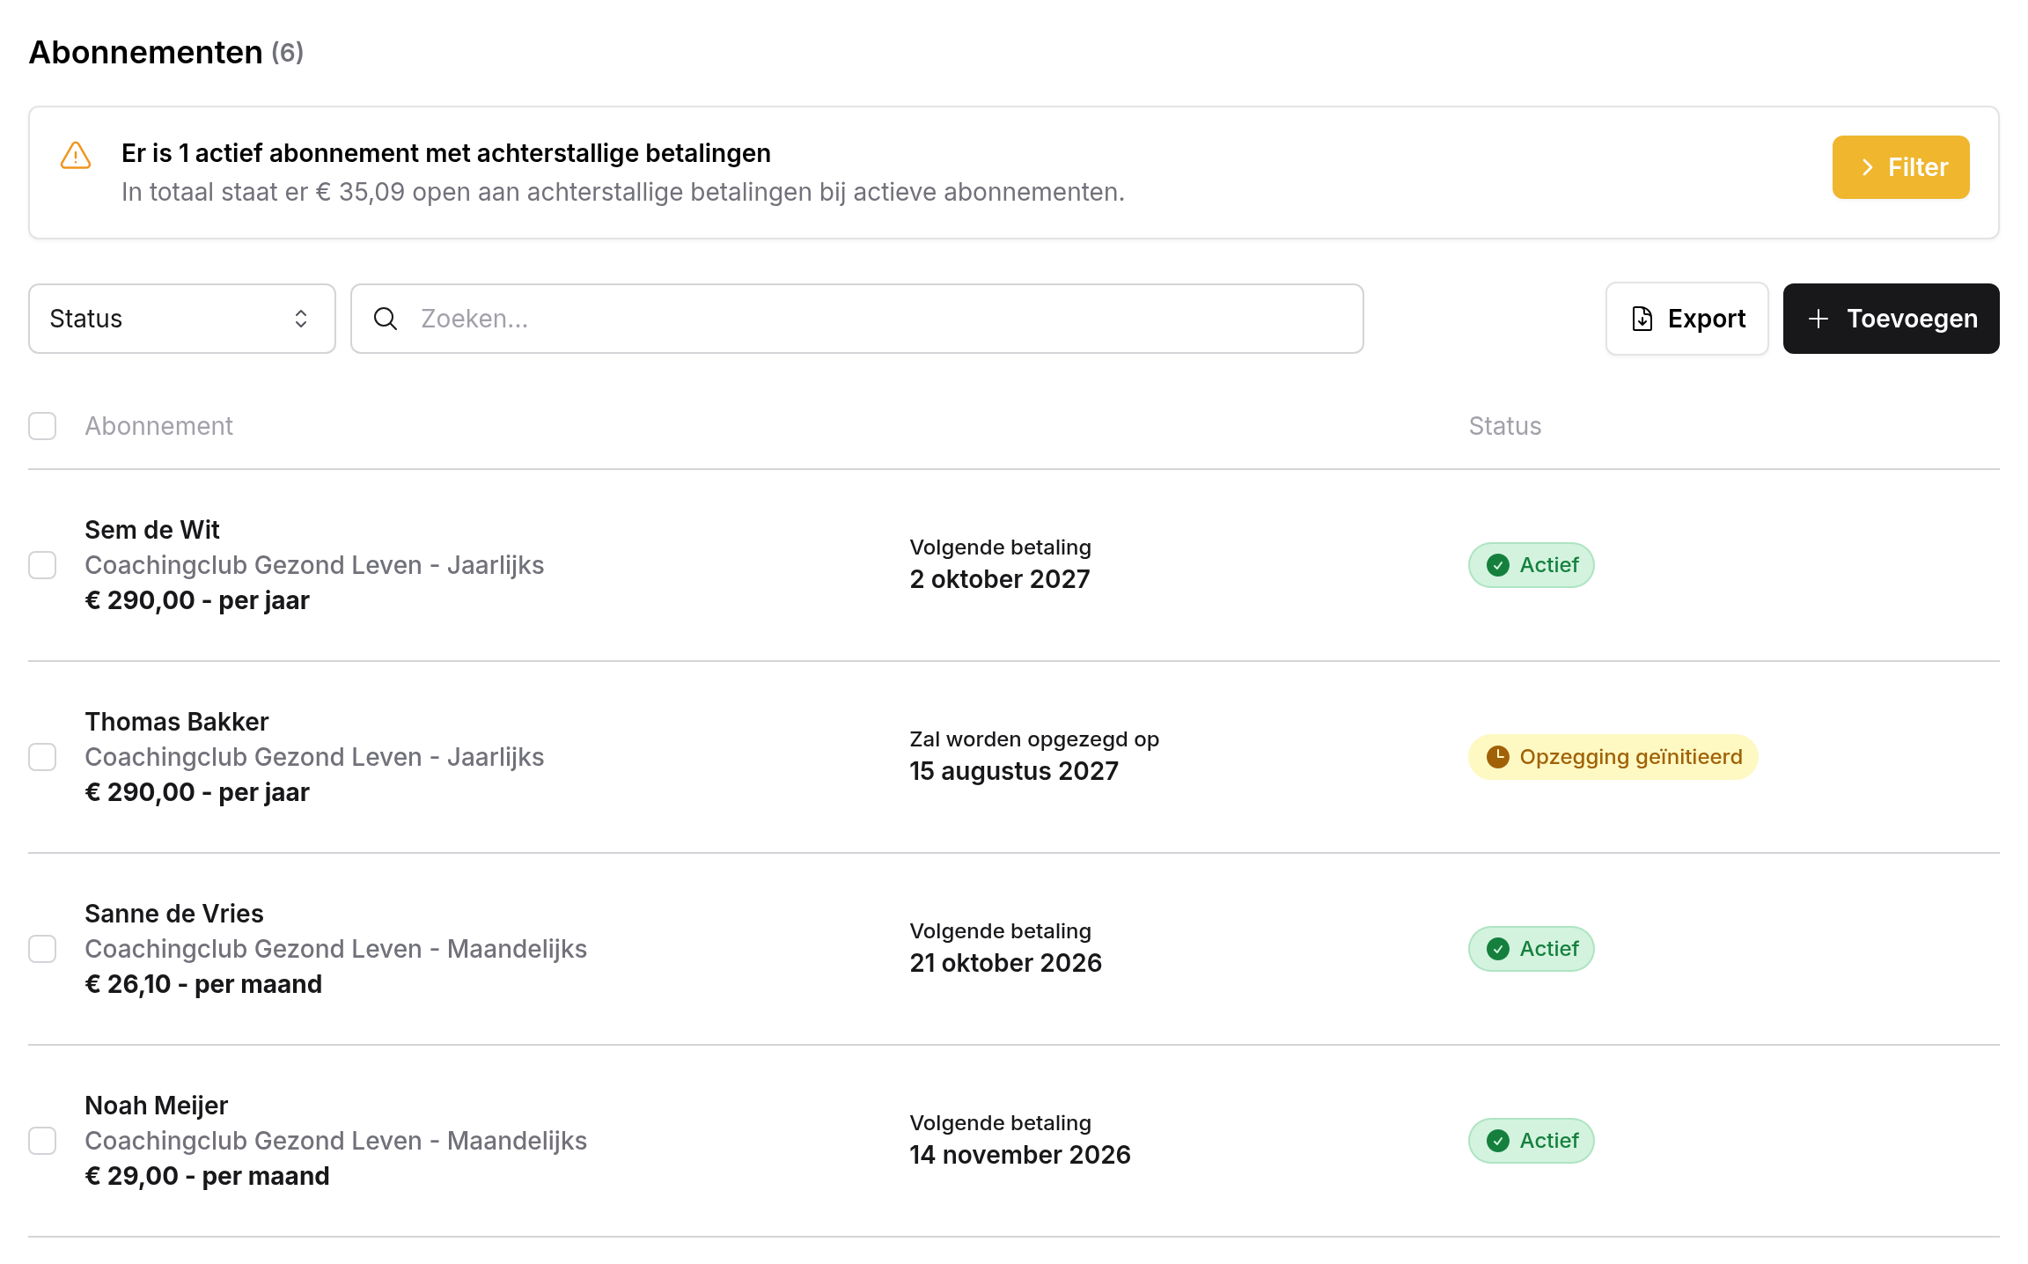Click the date 2 oktober 2027
This screenshot has height=1264, width=2028.
(x=1000, y=579)
